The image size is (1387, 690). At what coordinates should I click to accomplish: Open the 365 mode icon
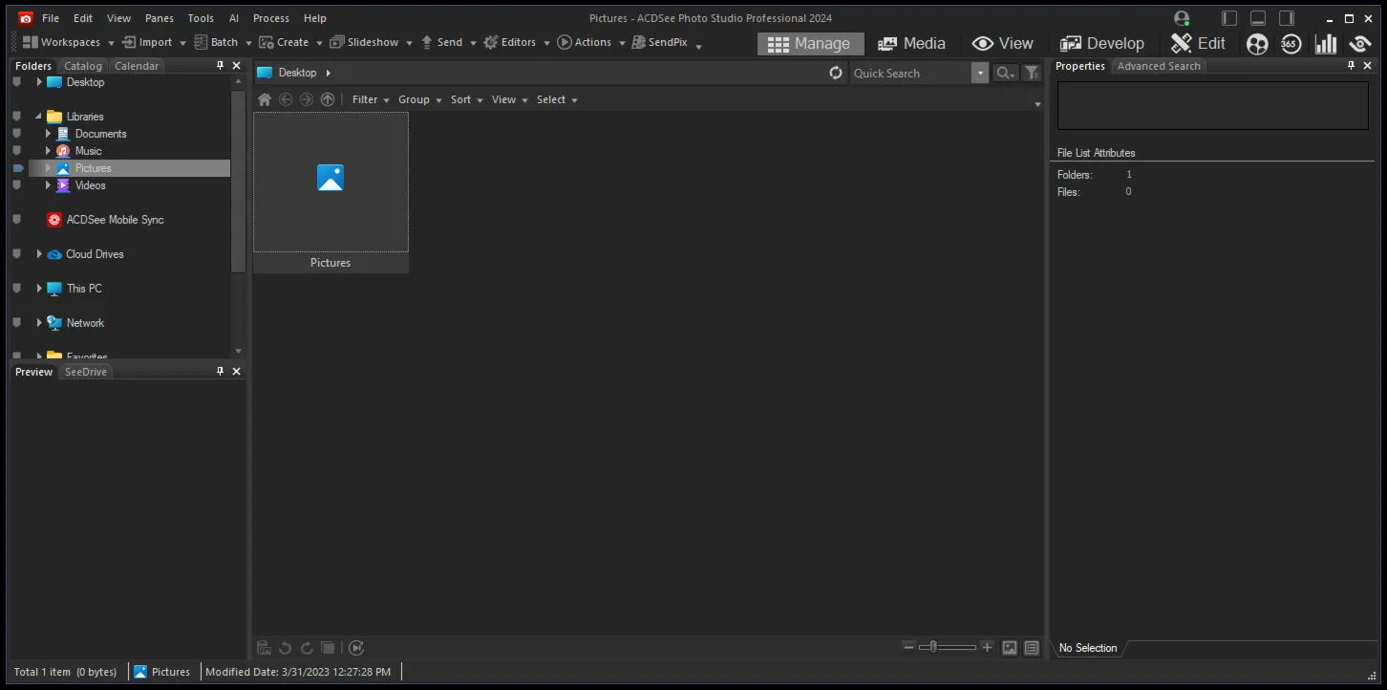[1291, 44]
